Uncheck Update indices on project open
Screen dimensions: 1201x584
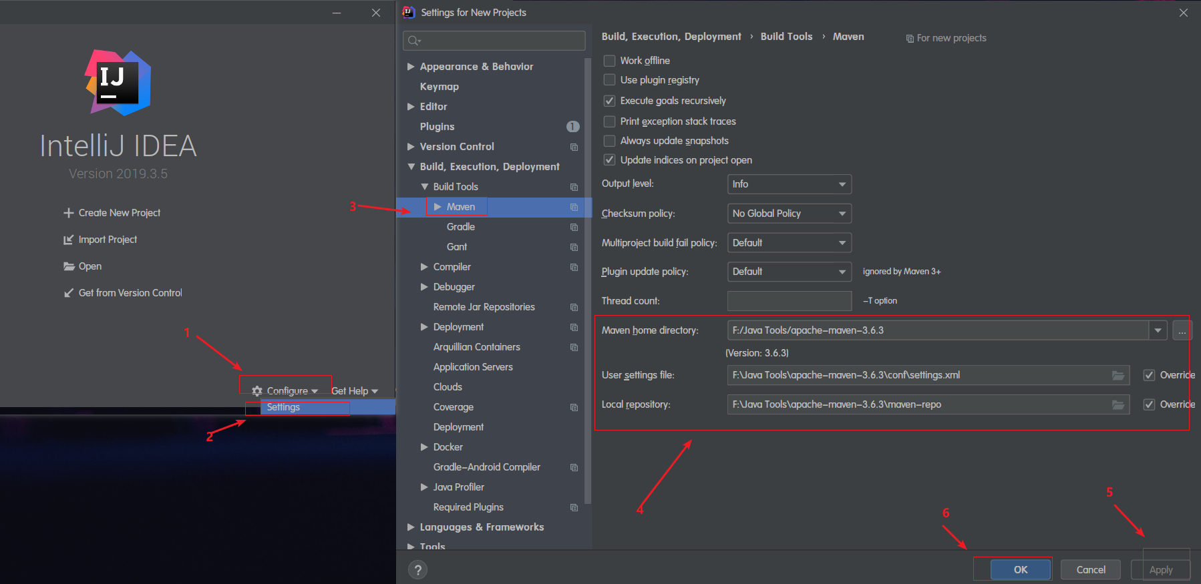point(609,160)
